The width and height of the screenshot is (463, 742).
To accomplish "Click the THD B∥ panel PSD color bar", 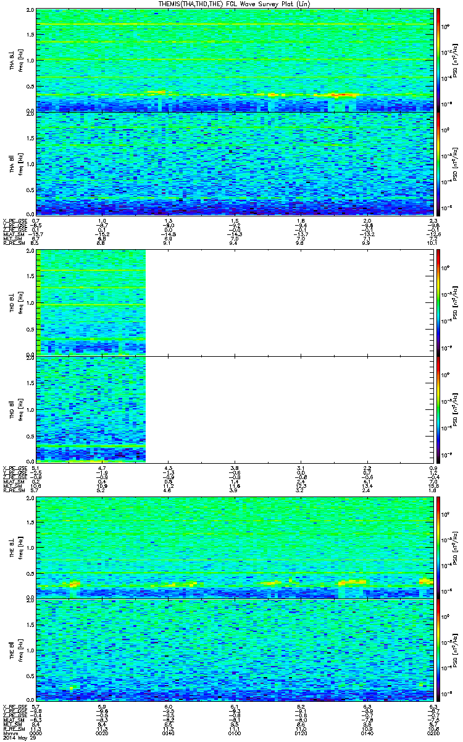I will tap(439, 409).
